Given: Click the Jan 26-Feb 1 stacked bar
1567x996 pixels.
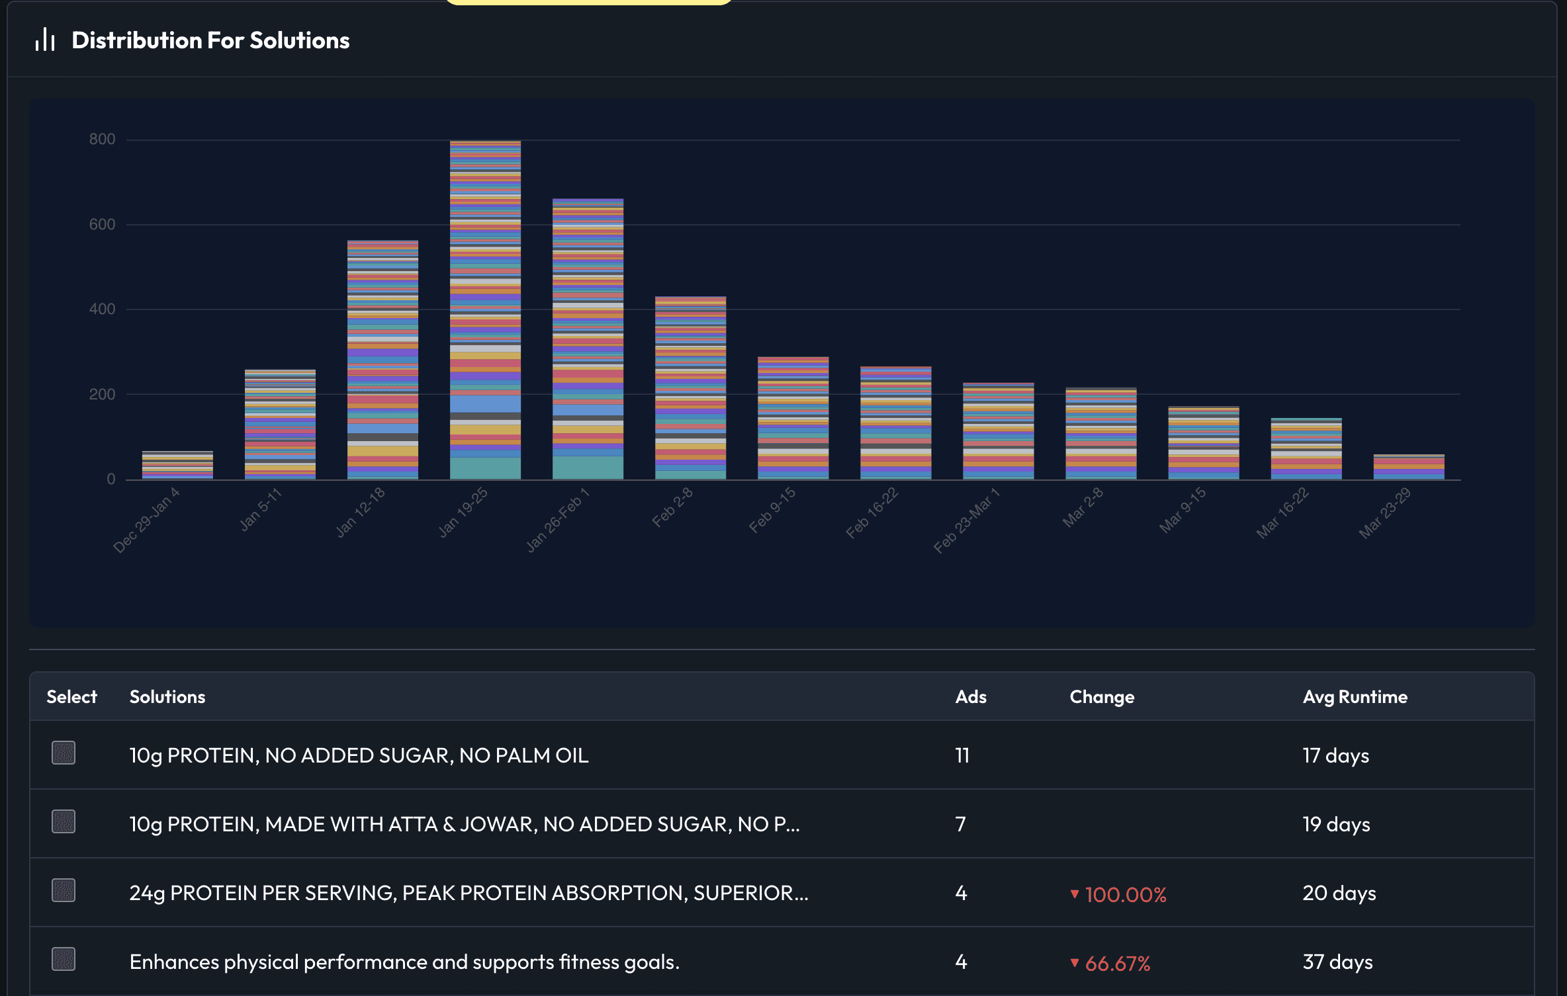Looking at the screenshot, I should point(588,339).
